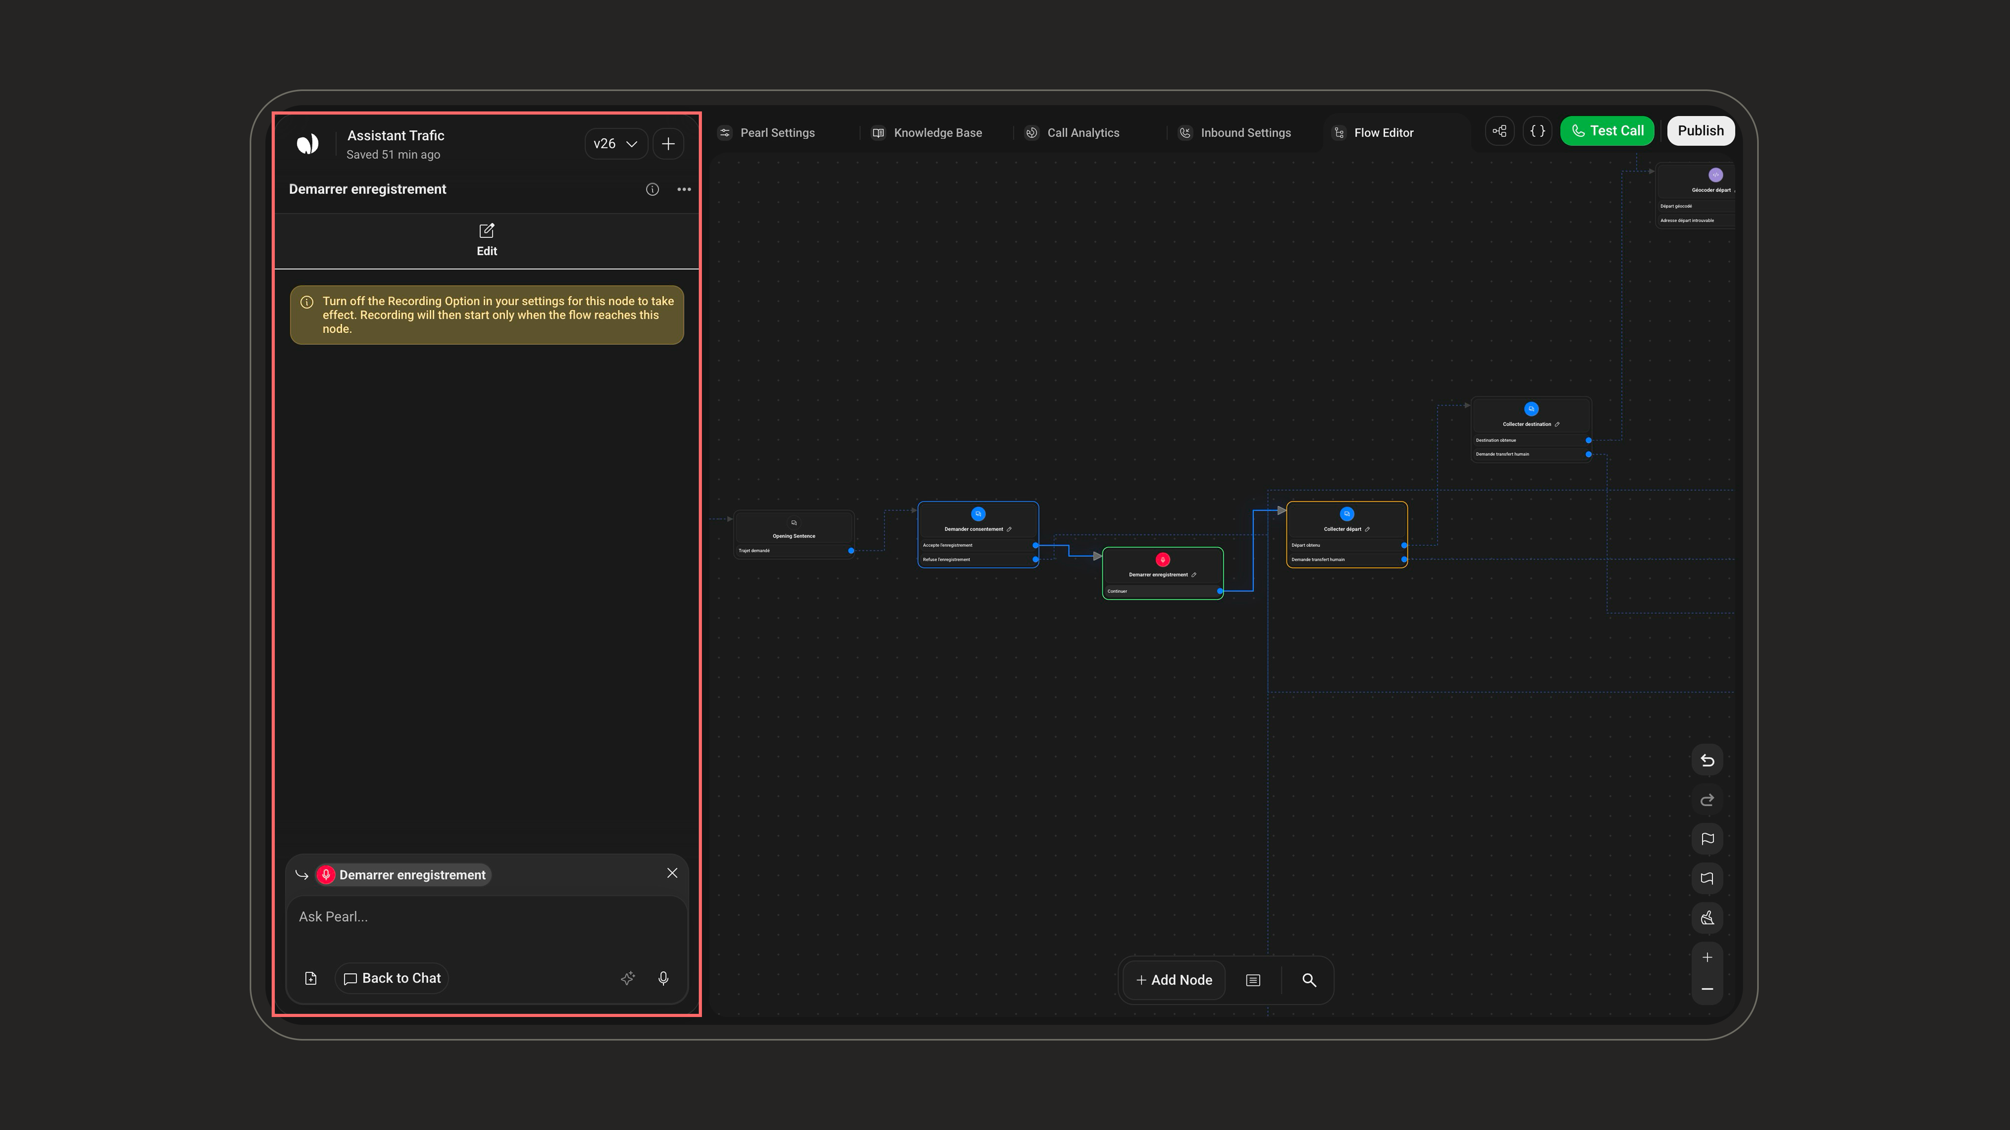Screen dimensions: 2010x1130
Task: Click the mirrored flag icon in canvas toolbar
Action: (x=1707, y=879)
